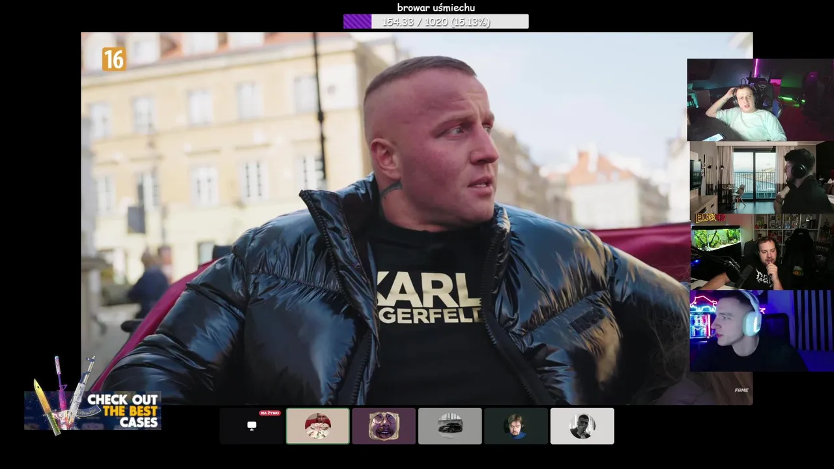Click webcam of streamer with aquarium behind

coord(762,252)
